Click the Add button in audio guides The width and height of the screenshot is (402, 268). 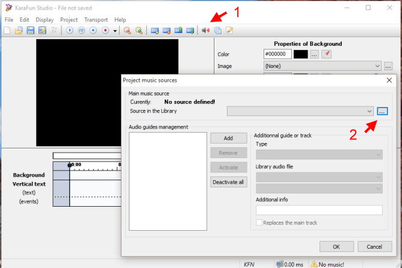228,138
